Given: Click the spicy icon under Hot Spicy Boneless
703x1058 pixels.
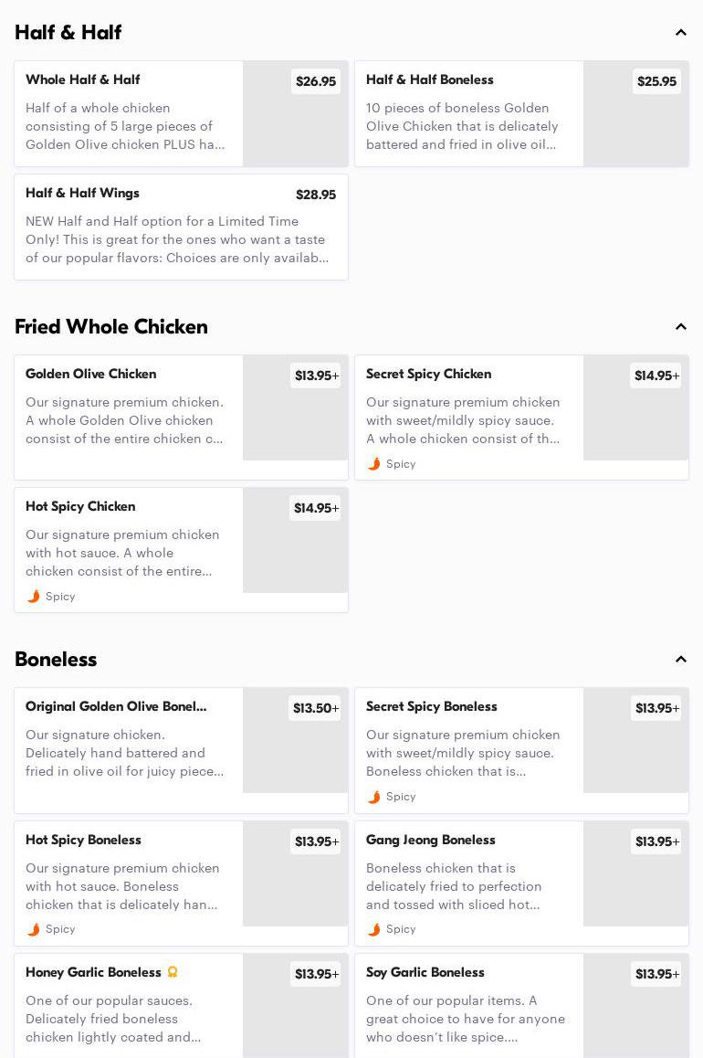Looking at the screenshot, I should 34,929.
